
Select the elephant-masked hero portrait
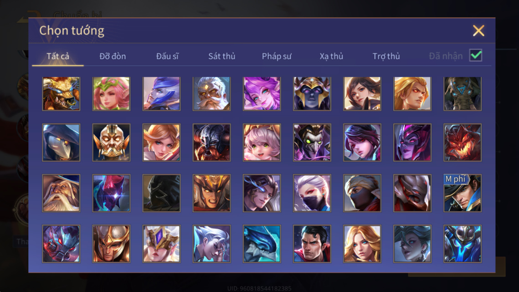[x=462, y=94]
